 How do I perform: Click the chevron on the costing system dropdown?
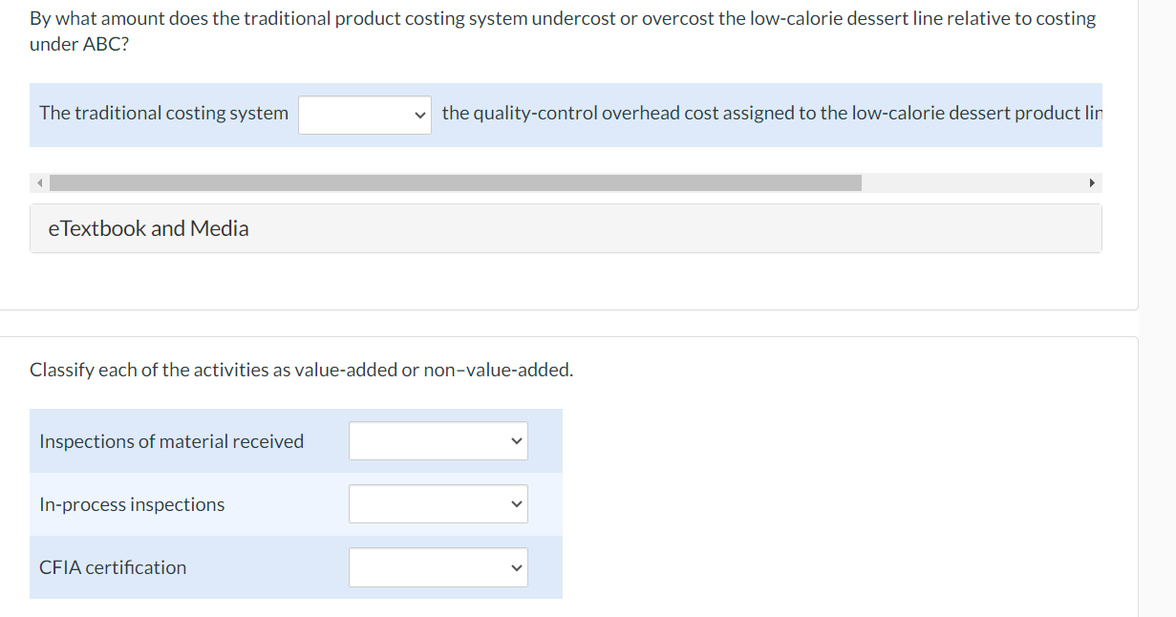(x=419, y=114)
